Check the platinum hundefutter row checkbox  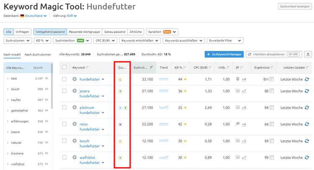pyautogui.click(x=64, y=107)
